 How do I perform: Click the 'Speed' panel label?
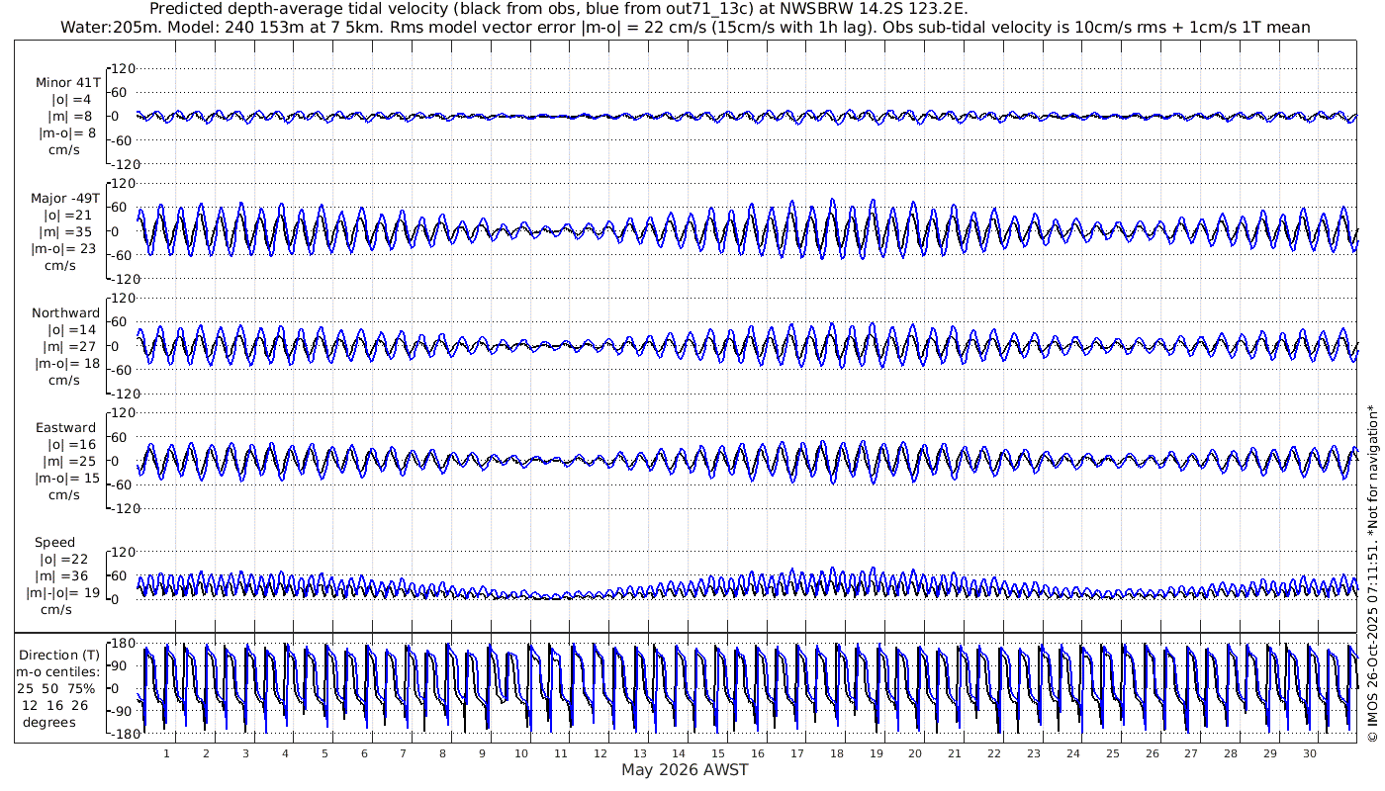point(54,543)
